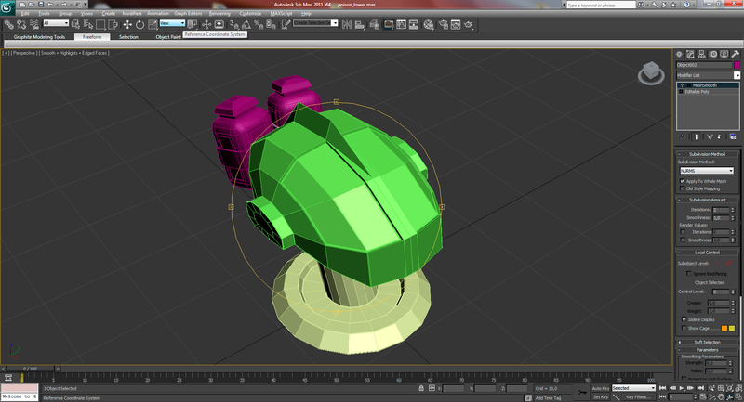Enable the Ignore Backfacing checkbox
This screenshot has width=744, height=402.
pos(689,274)
